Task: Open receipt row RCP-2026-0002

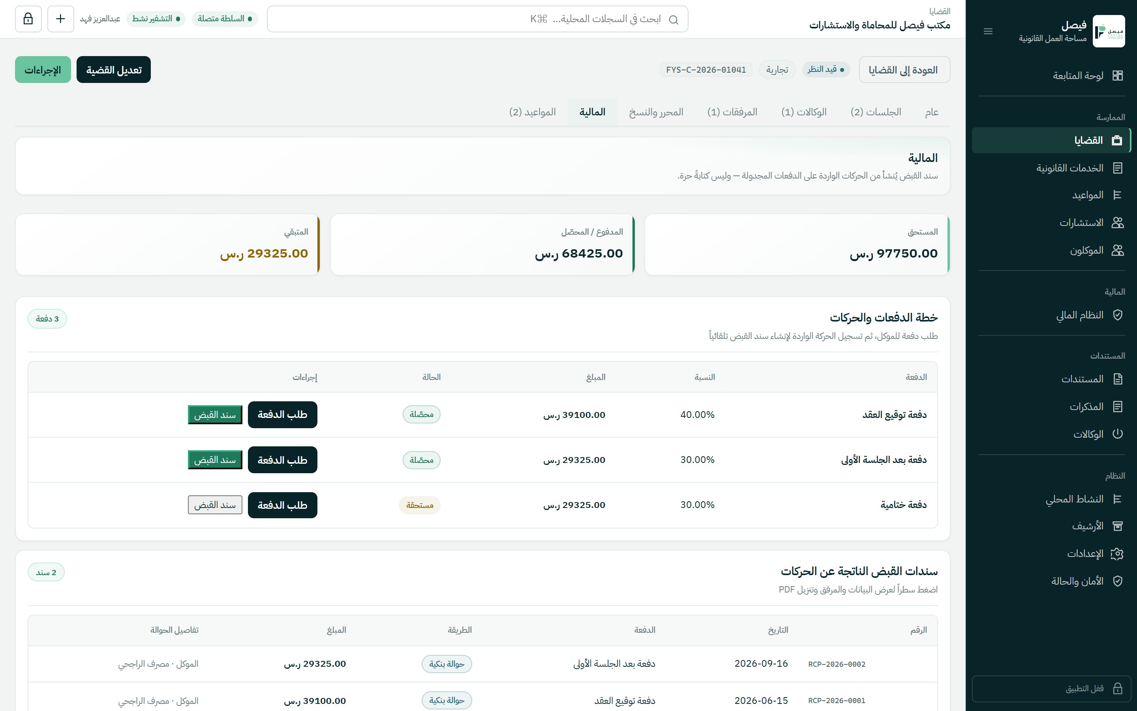Action: tap(482, 664)
